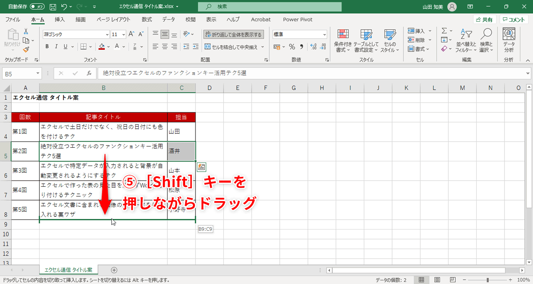Open the font color swatch
533x284 pixels.
coord(117,46)
